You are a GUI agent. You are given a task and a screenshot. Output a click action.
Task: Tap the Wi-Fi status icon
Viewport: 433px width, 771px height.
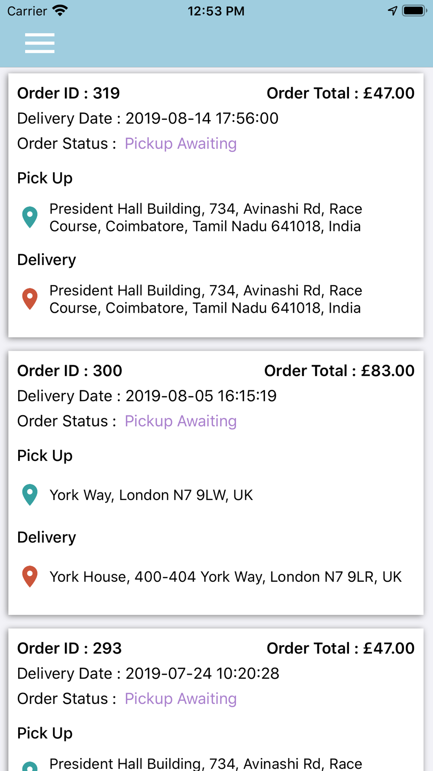click(x=60, y=10)
